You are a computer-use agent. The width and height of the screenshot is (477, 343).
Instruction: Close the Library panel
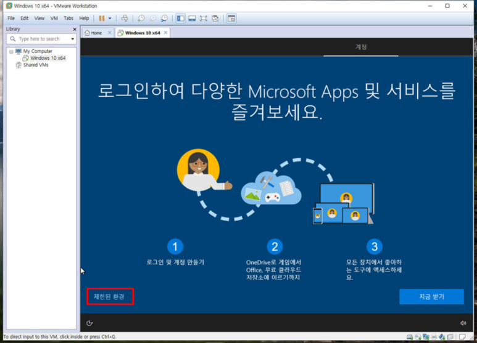(x=75, y=29)
